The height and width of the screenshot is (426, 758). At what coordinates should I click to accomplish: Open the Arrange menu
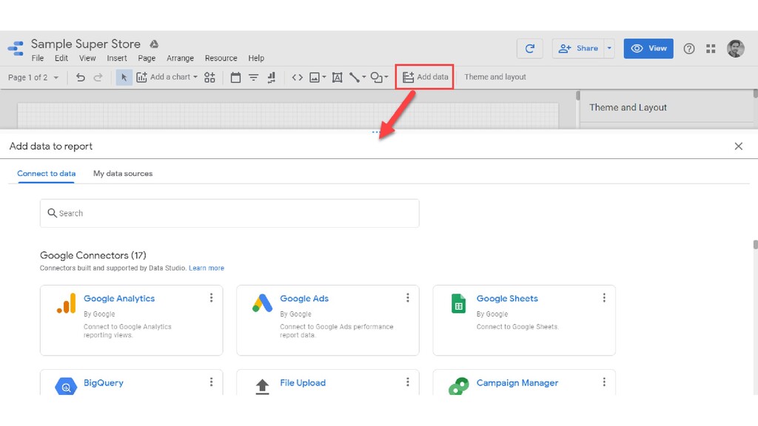[180, 58]
